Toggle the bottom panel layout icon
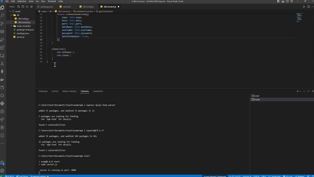 (283, 1)
